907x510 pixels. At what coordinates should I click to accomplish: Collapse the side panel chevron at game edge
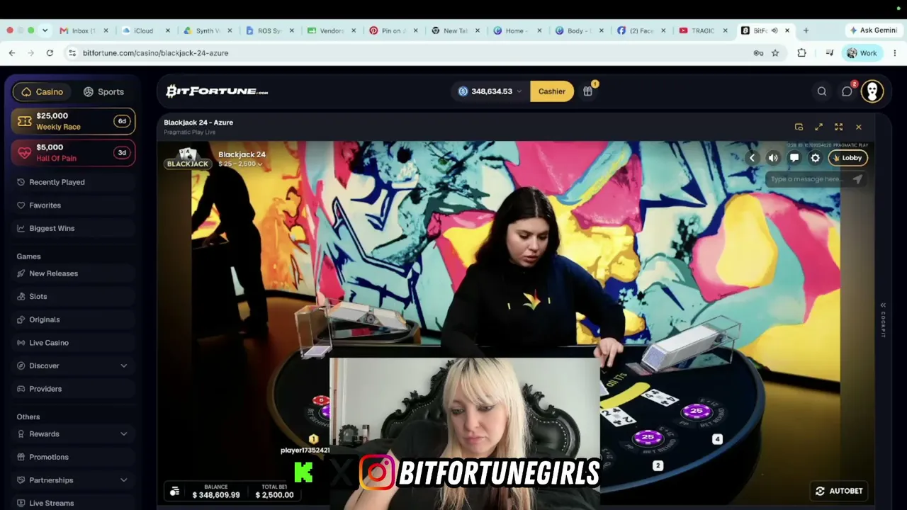(x=883, y=305)
